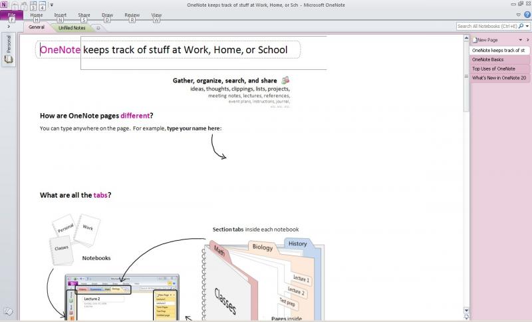
Task: Open the OneNote Basics page
Action: (499, 59)
